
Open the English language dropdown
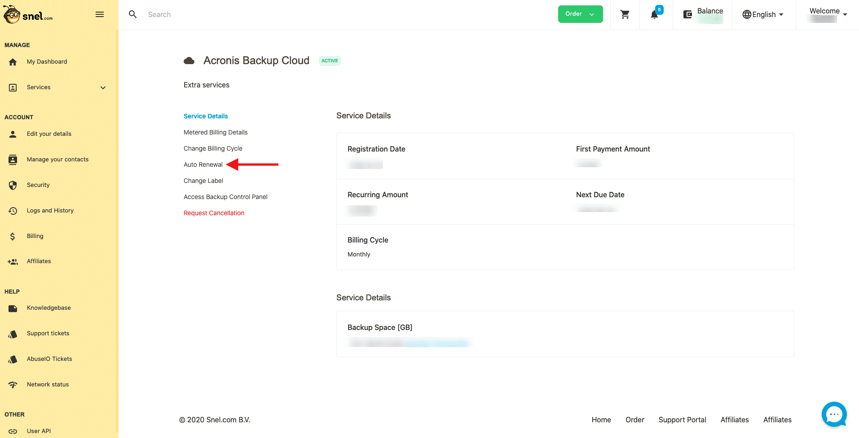point(763,14)
